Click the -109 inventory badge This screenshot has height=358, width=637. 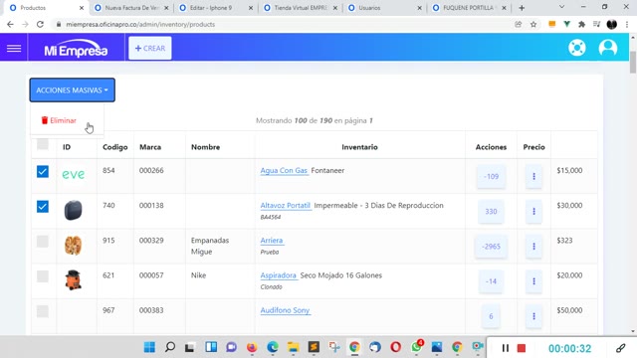click(x=491, y=177)
